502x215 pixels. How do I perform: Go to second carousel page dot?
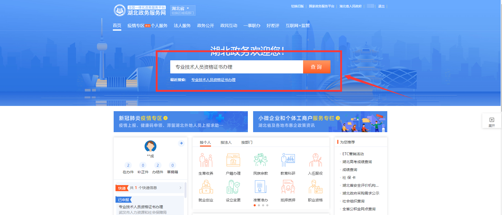[x=259, y=205]
